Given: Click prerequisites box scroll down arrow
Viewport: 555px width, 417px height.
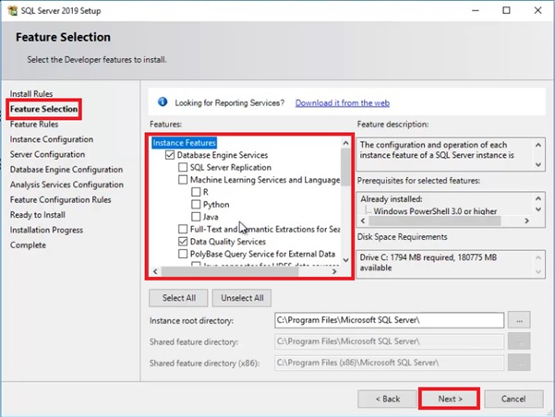Looking at the screenshot, I should pyautogui.click(x=538, y=209).
